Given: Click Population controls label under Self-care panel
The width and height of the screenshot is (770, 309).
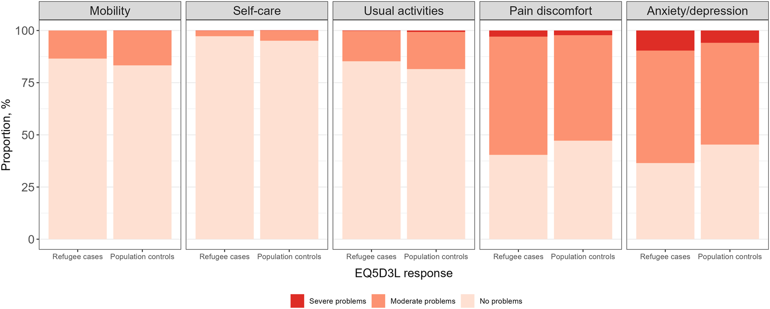Looking at the screenshot, I should [x=289, y=257].
